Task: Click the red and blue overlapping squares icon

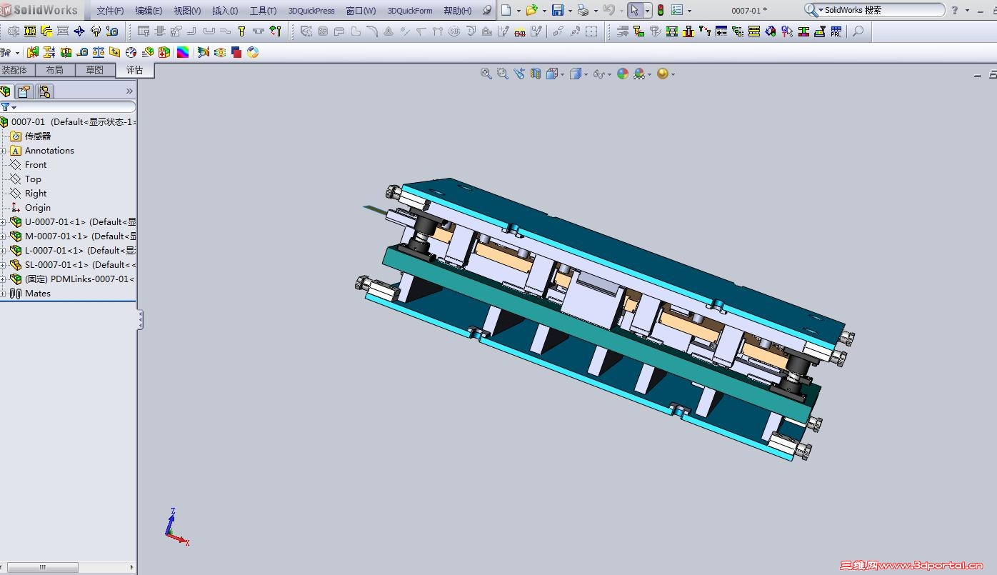Action: tap(236, 52)
